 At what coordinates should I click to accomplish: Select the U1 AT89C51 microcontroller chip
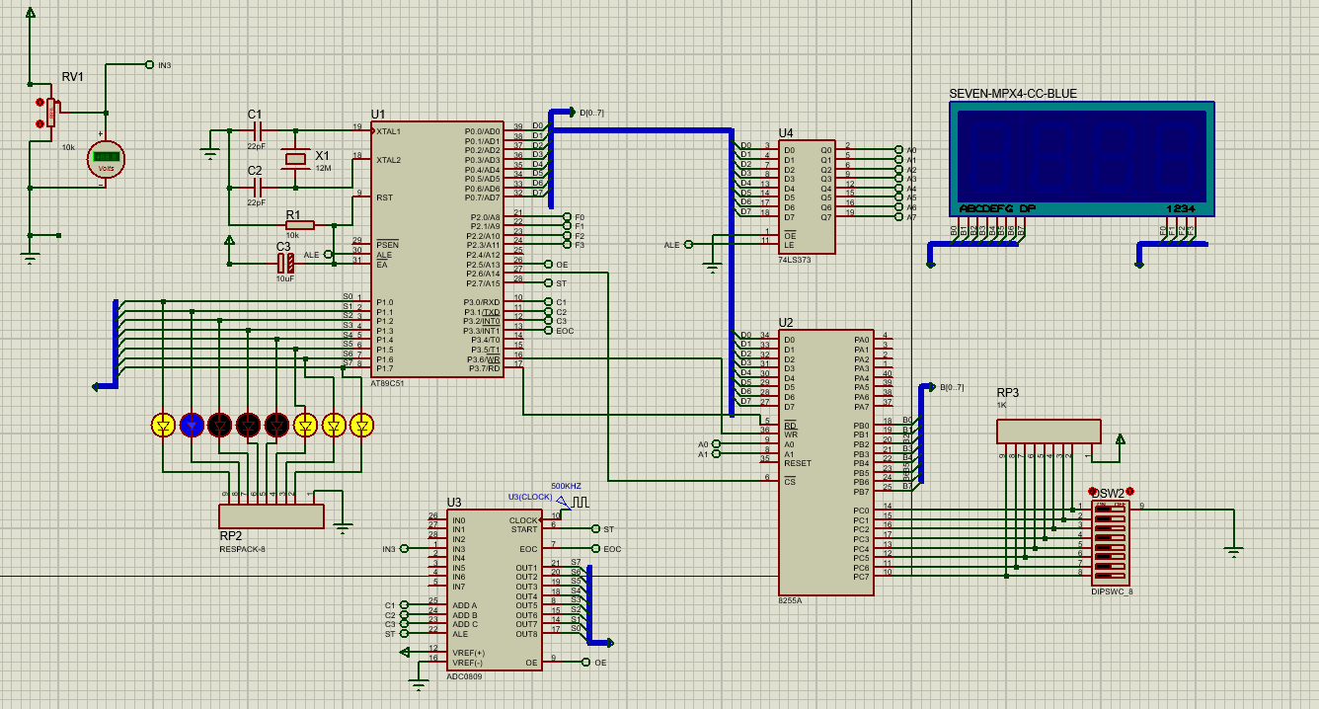coord(436,249)
